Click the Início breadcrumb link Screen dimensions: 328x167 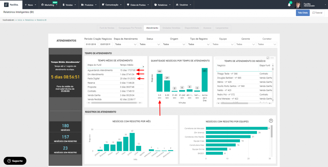pyautogui.click(x=20, y=20)
